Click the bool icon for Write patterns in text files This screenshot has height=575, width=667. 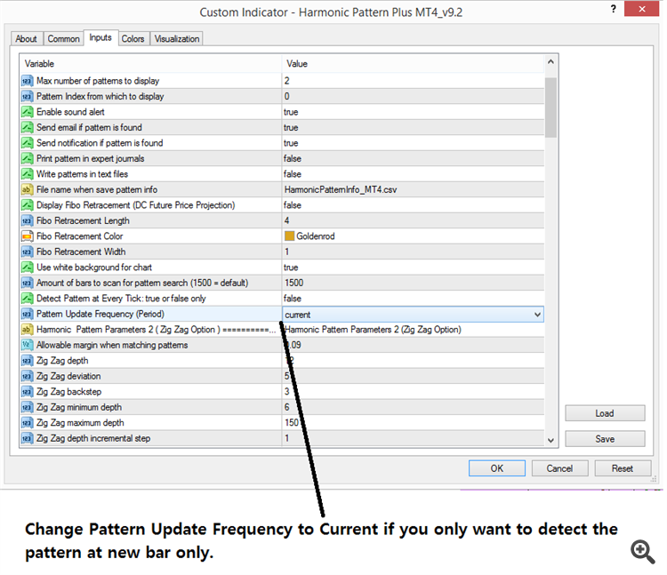[x=27, y=174]
